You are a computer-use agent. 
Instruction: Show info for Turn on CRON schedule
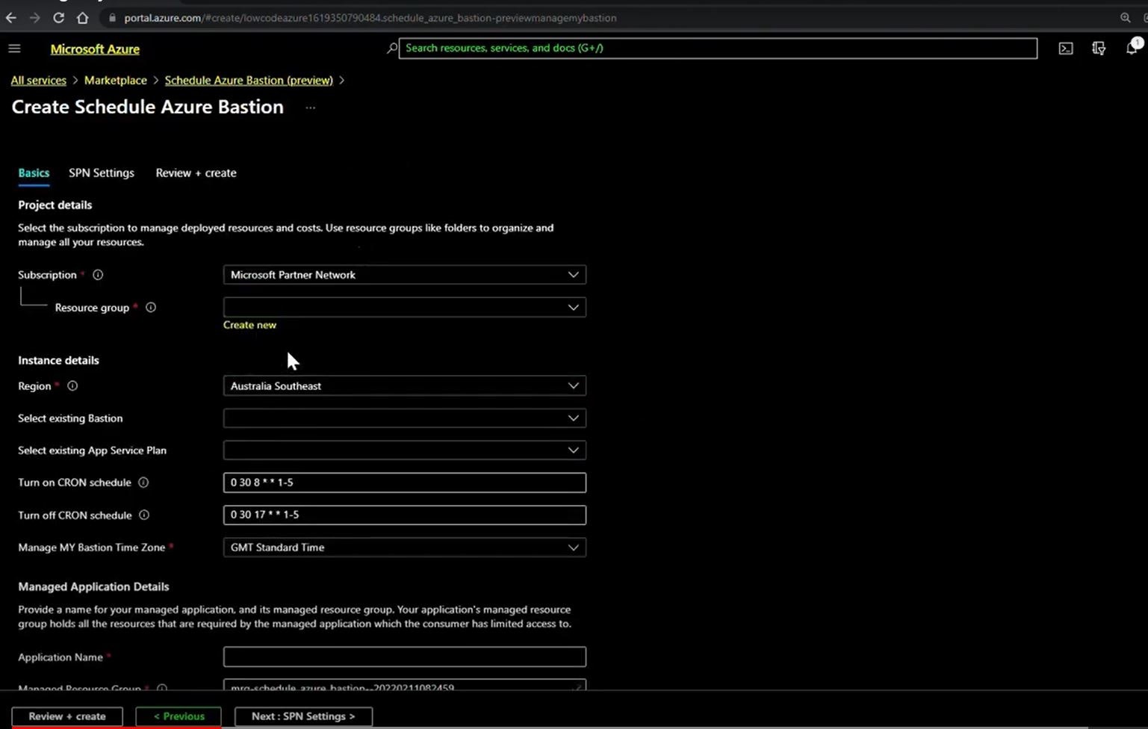click(x=143, y=483)
